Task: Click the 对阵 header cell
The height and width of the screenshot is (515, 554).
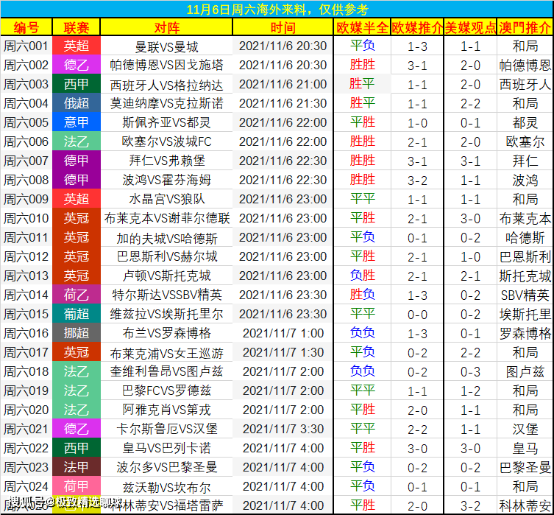Action: tap(166, 27)
